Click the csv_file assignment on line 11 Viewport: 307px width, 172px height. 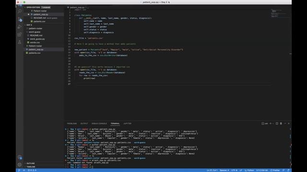pos(89,38)
